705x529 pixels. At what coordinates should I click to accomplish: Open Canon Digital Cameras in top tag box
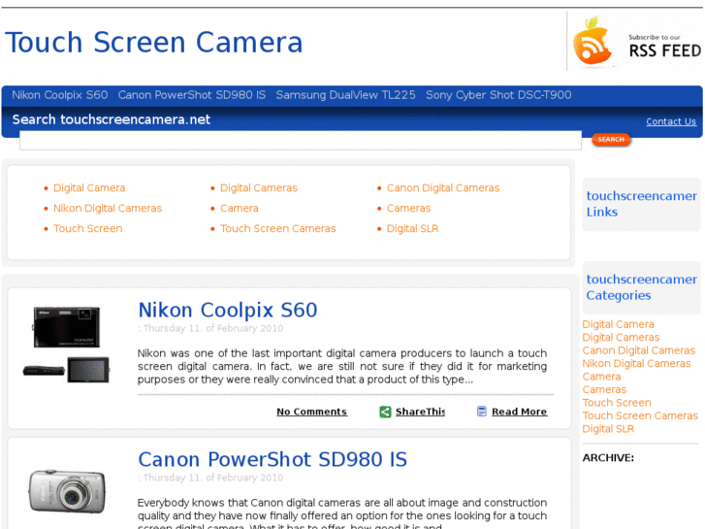pos(443,188)
